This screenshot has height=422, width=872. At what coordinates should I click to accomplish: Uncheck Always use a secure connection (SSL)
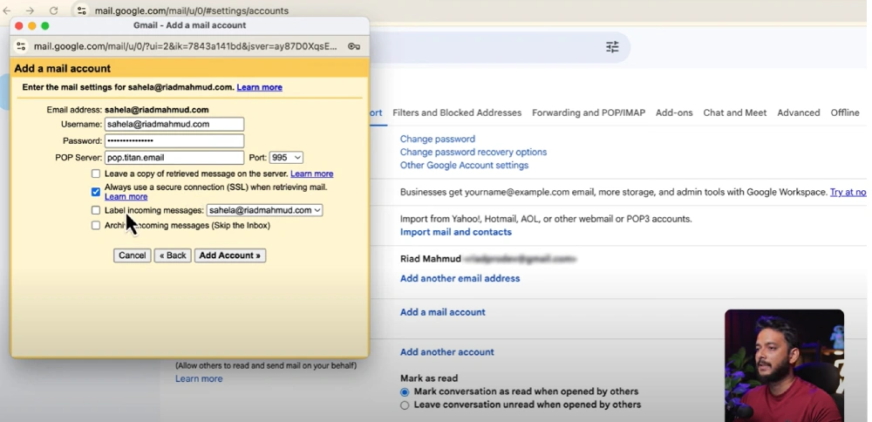pos(96,192)
